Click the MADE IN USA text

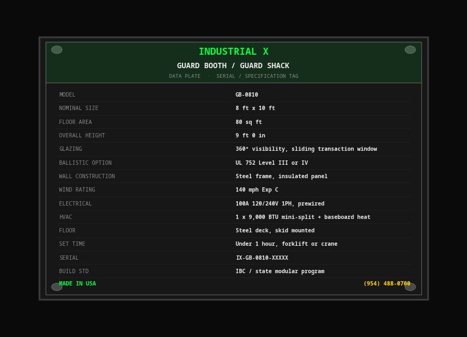tap(77, 283)
